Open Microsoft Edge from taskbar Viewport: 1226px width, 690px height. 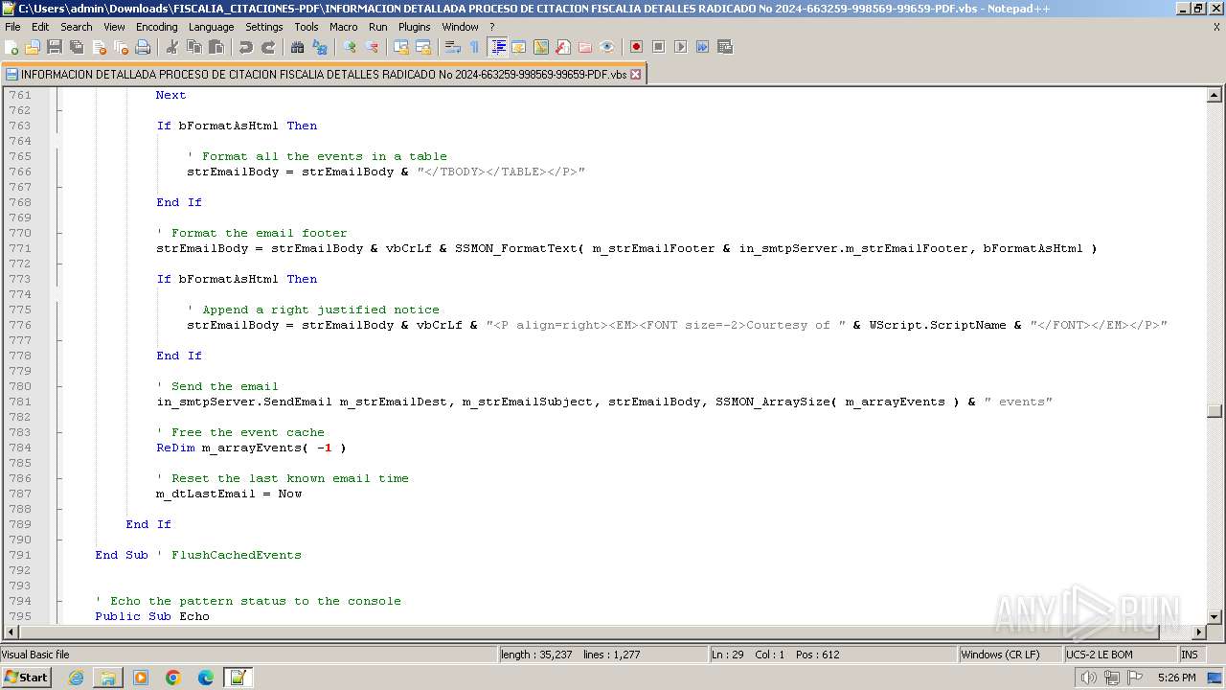pos(206,678)
